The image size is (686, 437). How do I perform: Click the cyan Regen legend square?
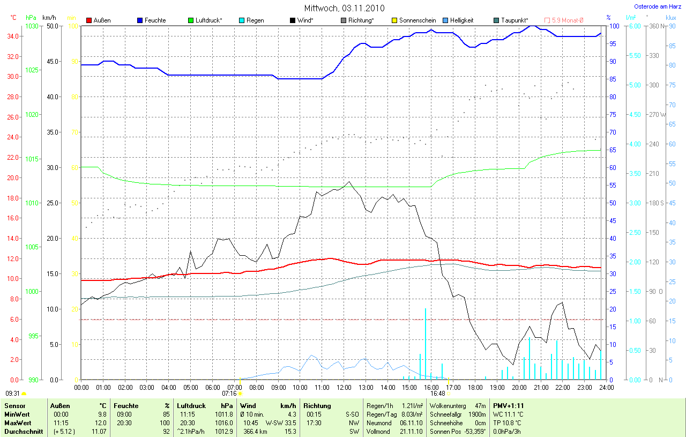tap(242, 20)
